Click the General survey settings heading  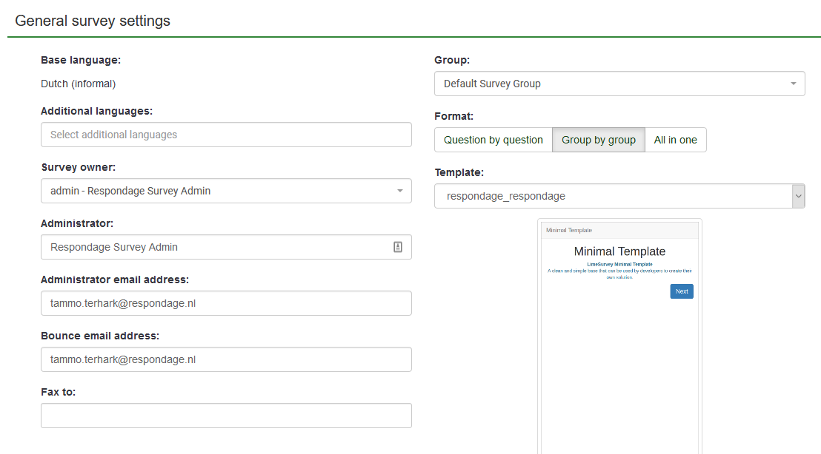[x=93, y=21]
